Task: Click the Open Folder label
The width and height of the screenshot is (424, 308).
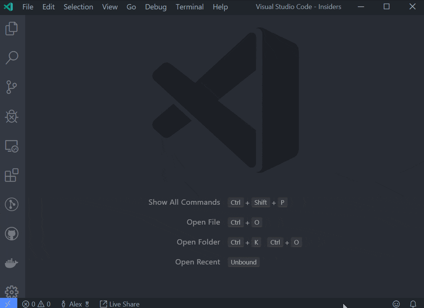Action: pyautogui.click(x=198, y=242)
